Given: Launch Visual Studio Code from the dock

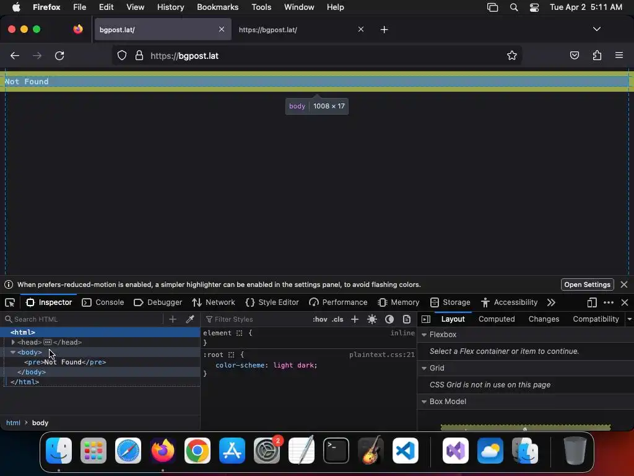Looking at the screenshot, I should coord(405,451).
